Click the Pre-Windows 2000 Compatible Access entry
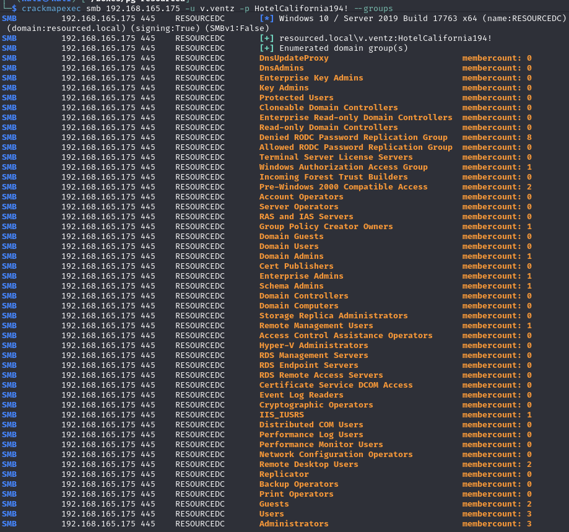Image resolution: width=569 pixels, height=532 pixels. (343, 187)
